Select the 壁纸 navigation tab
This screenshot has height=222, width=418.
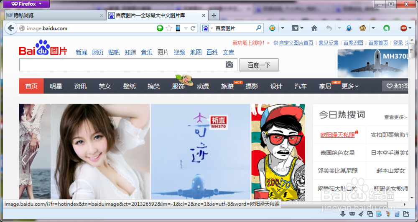pyautogui.click(x=129, y=86)
